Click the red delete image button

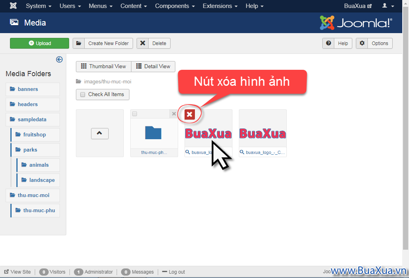190,114
